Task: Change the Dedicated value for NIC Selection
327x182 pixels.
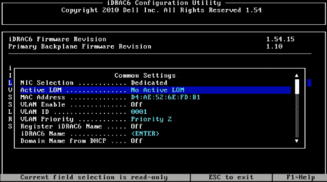Action: [x=149, y=83]
